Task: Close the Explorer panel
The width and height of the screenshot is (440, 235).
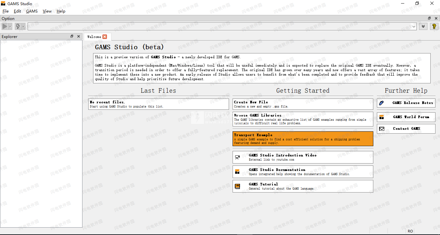Action: (x=79, y=36)
